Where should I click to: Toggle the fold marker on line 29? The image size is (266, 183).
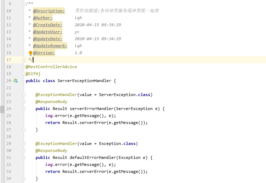pyautogui.click(x=24, y=144)
